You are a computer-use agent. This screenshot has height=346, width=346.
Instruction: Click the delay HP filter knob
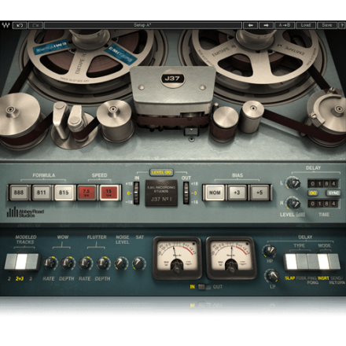[270, 251]
